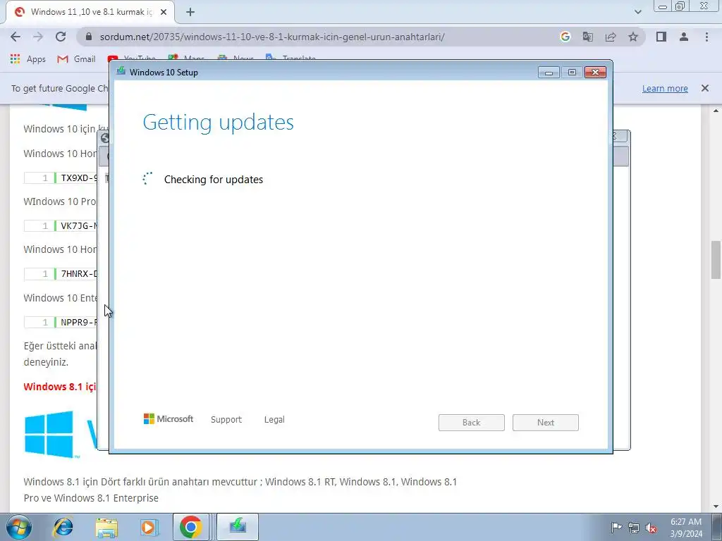
Task: Click the NPPR9 product key line
Action: coord(61,322)
